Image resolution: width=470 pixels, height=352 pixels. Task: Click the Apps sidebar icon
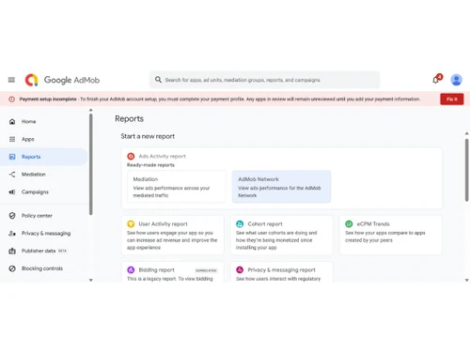(x=12, y=139)
